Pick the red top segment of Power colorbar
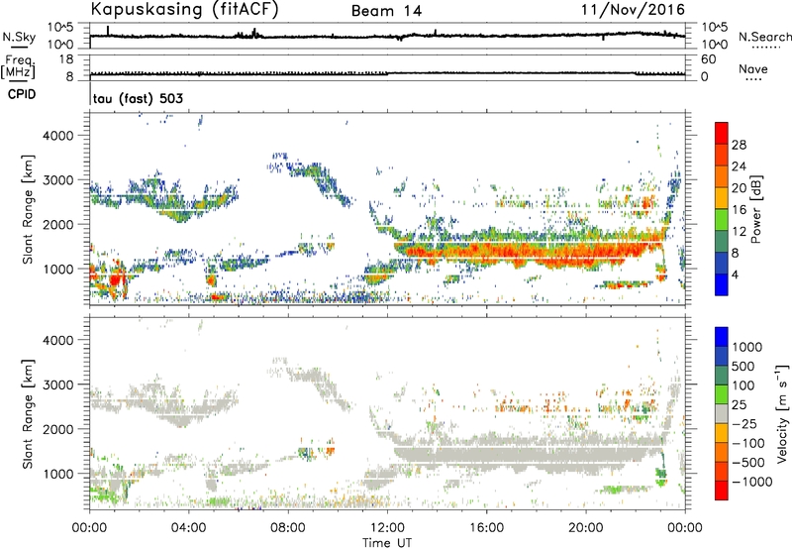792x549 pixels. click(x=722, y=133)
